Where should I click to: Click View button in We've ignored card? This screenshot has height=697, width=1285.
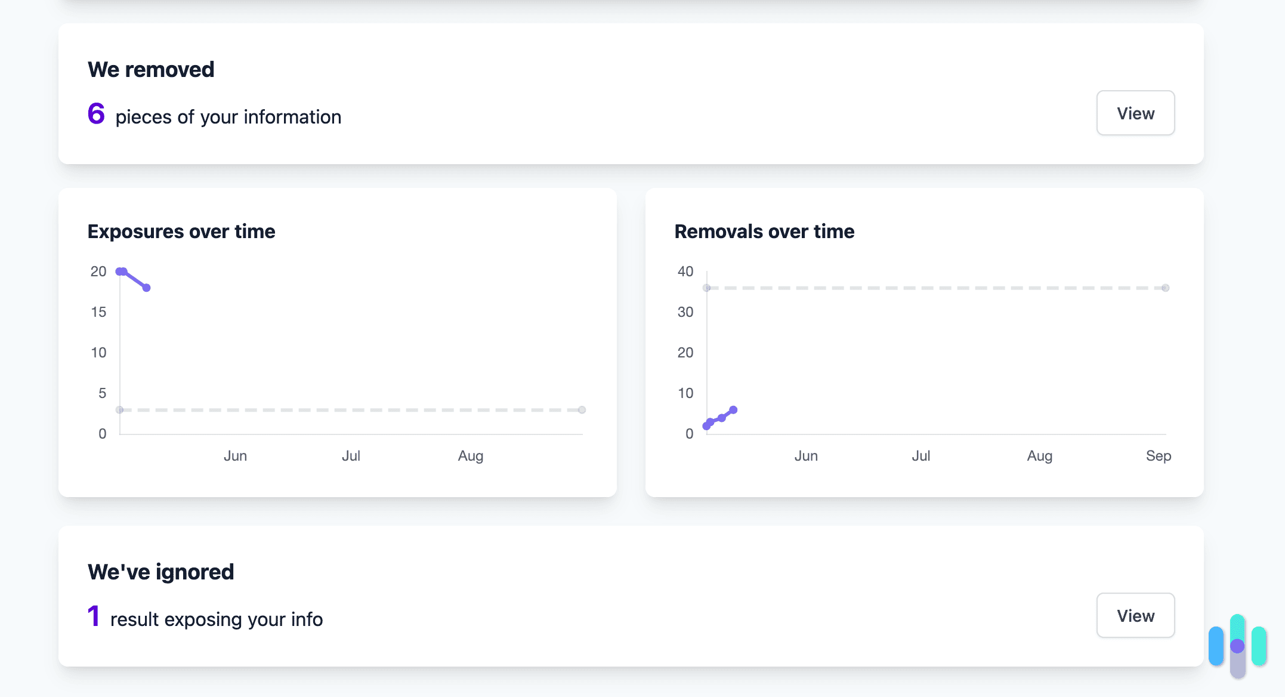[x=1135, y=615]
